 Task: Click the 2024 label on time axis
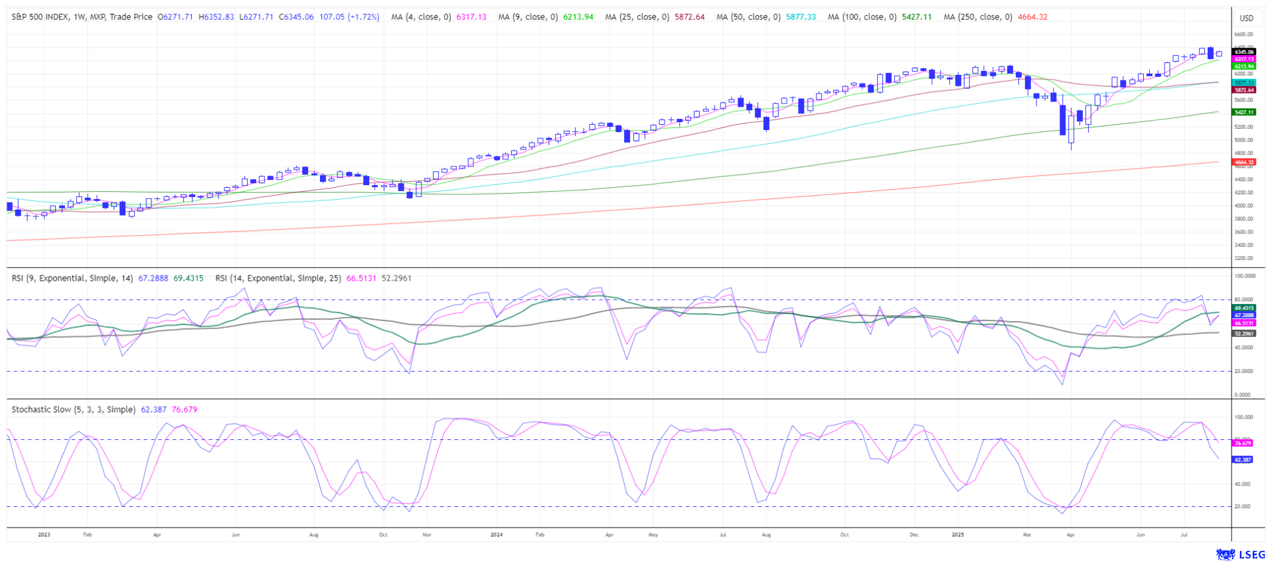click(496, 534)
